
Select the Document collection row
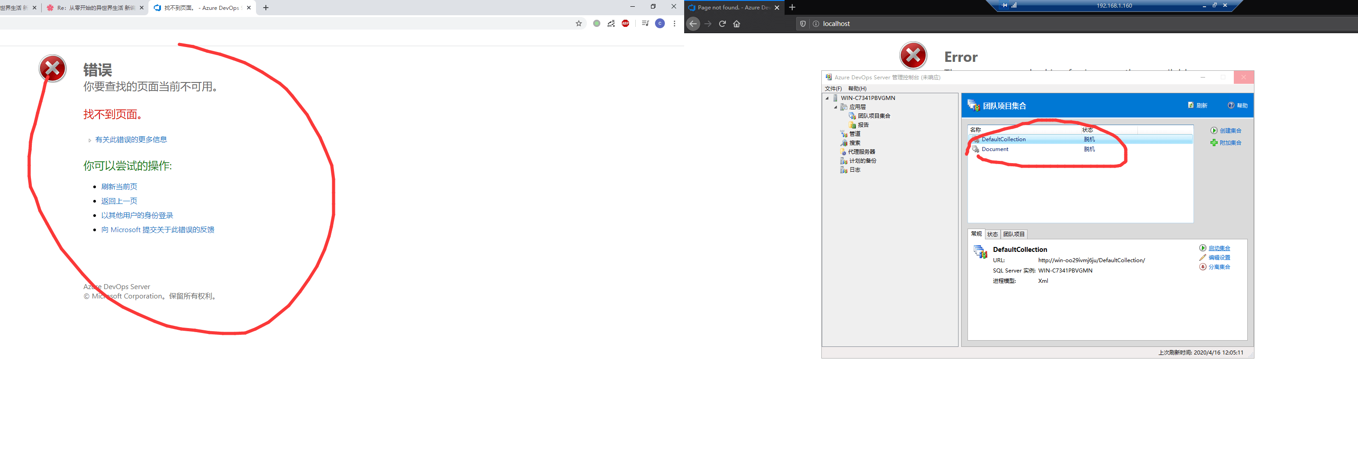pyautogui.click(x=995, y=149)
